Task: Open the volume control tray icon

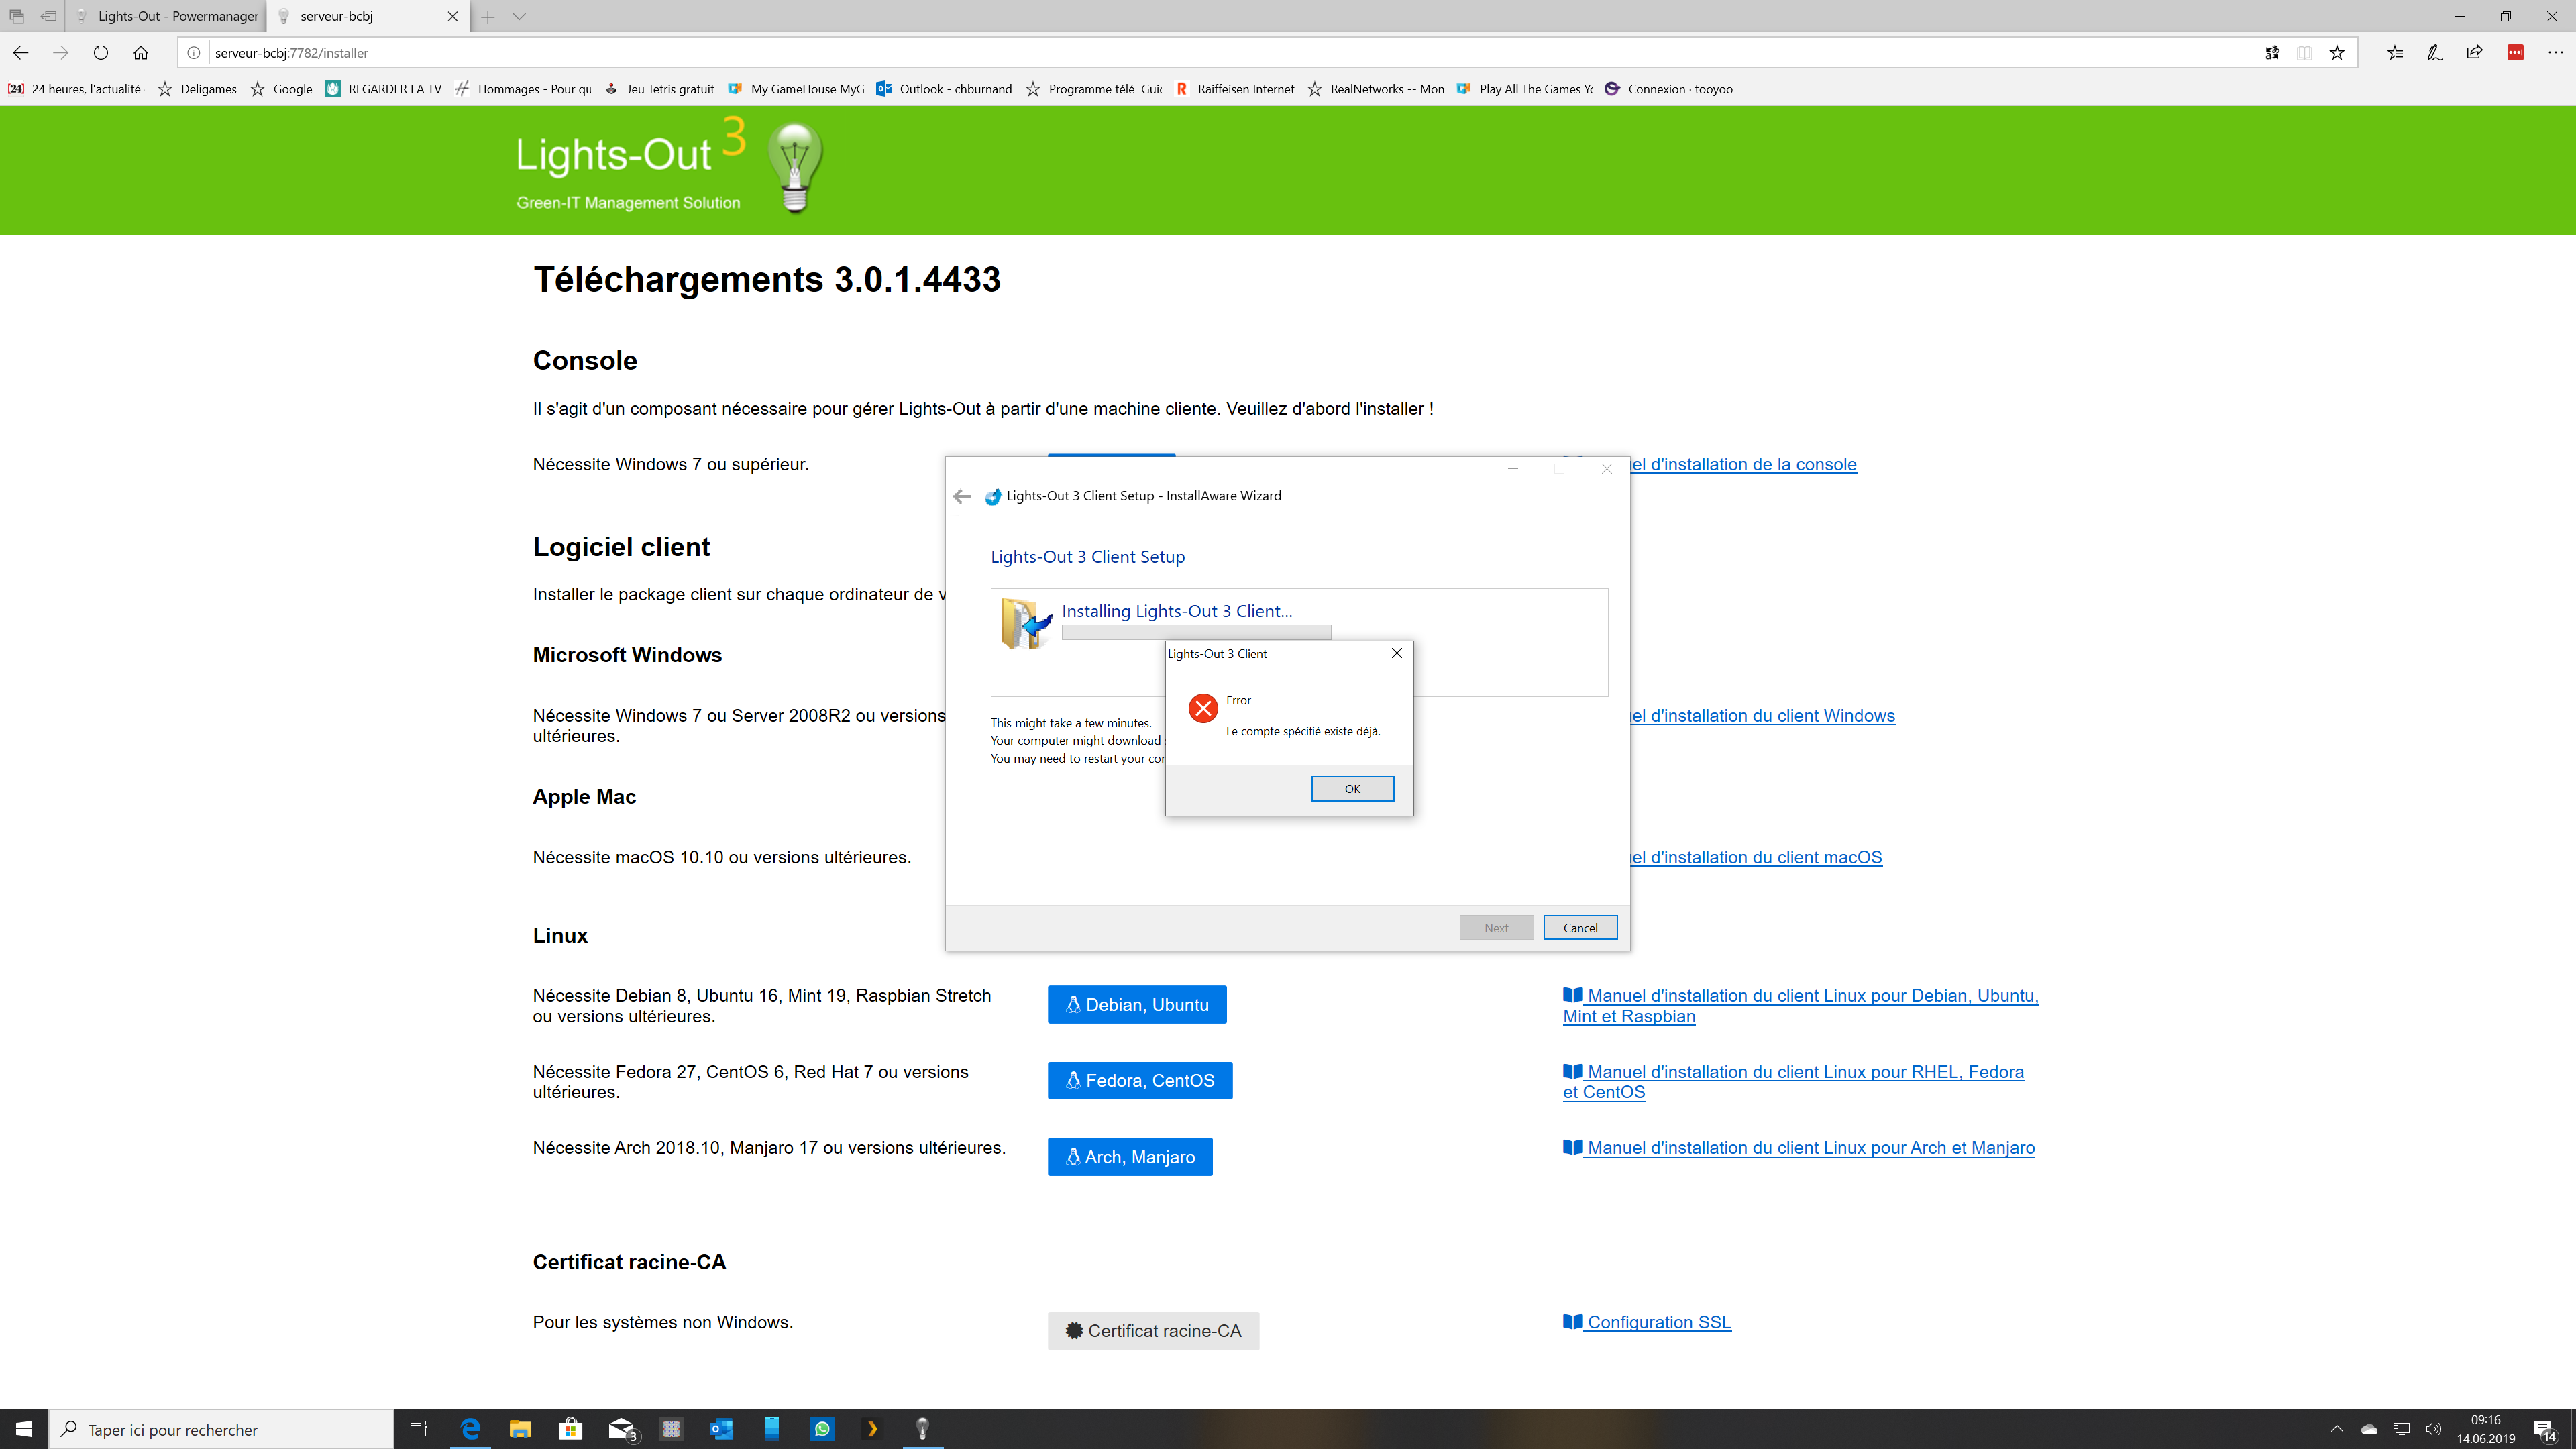Action: pos(2433,1429)
